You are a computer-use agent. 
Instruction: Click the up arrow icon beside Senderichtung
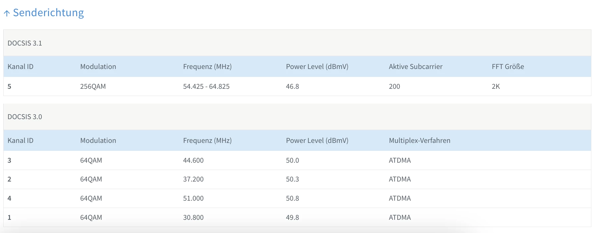pos(7,13)
